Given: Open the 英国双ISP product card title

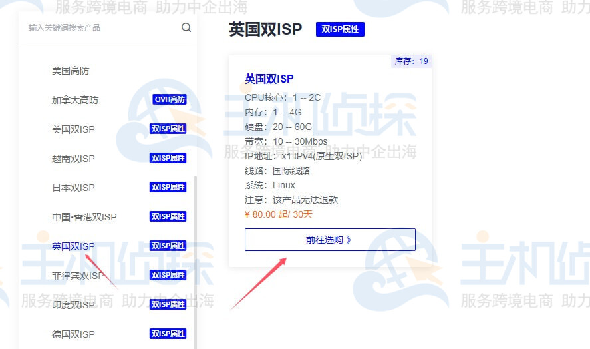Looking at the screenshot, I should tap(269, 79).
